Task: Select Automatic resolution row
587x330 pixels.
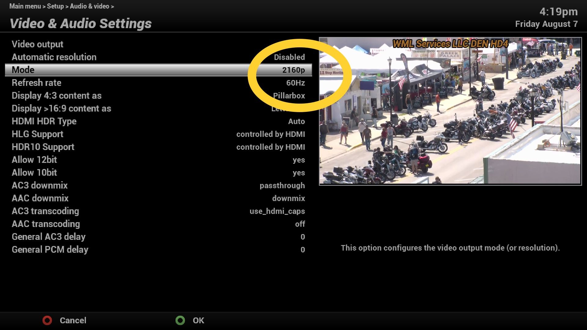Action: (x=54, y=57)
